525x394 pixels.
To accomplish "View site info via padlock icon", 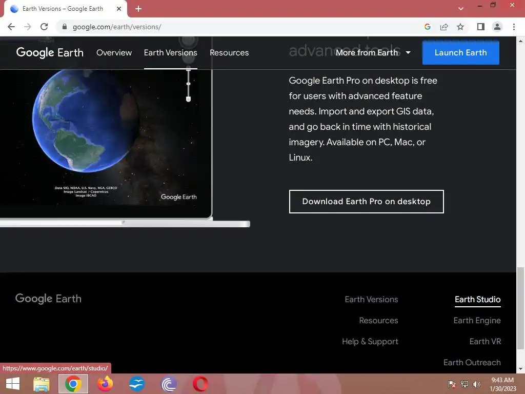I will coord(64,27).
